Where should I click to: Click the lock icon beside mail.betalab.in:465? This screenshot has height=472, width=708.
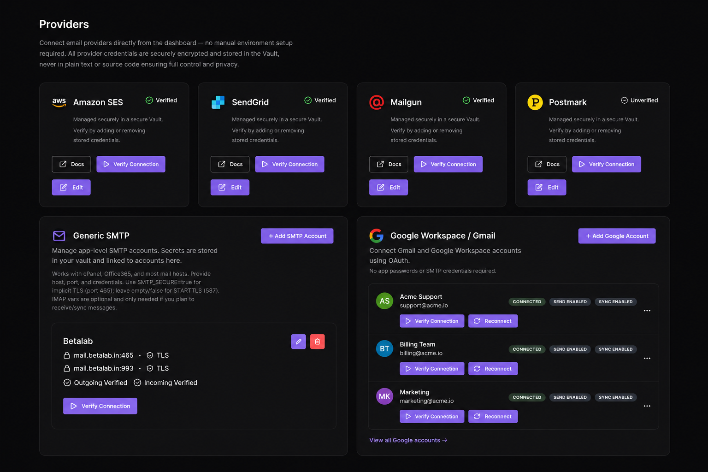click(x=67, y=355)
